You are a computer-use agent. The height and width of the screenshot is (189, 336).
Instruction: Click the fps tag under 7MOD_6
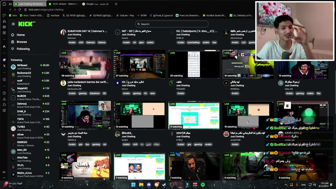click(87, 144)
